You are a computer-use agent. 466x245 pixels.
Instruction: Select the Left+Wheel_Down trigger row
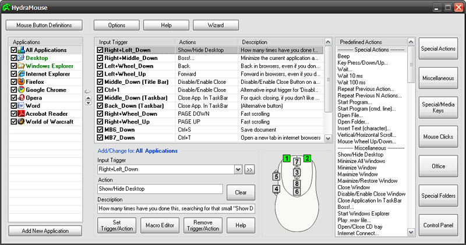[x=210, y=66]
